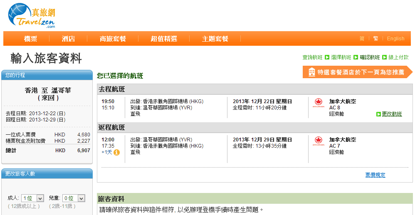415x215 pixels.
Task: Click the 特選套餐酒店 orange banner
Action: click(x=357, y=72)
